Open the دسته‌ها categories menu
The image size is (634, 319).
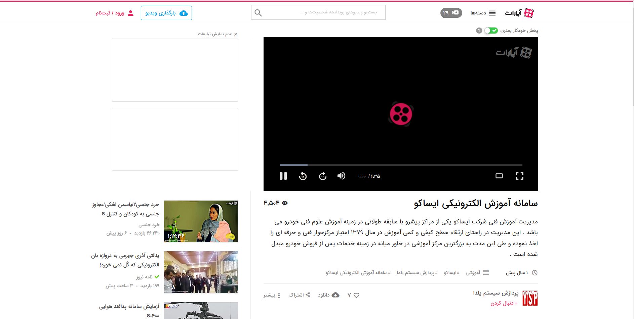pyautogui.click(x=483, y=13)
